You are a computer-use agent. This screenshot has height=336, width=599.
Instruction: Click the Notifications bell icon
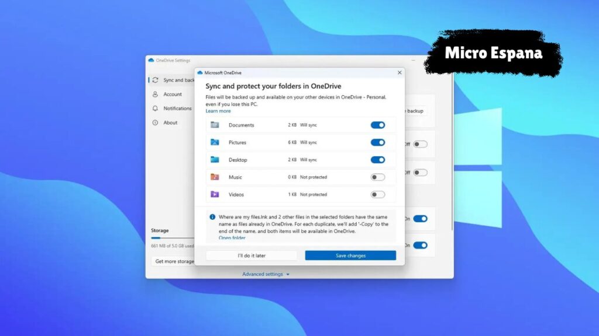coord(155,108)
